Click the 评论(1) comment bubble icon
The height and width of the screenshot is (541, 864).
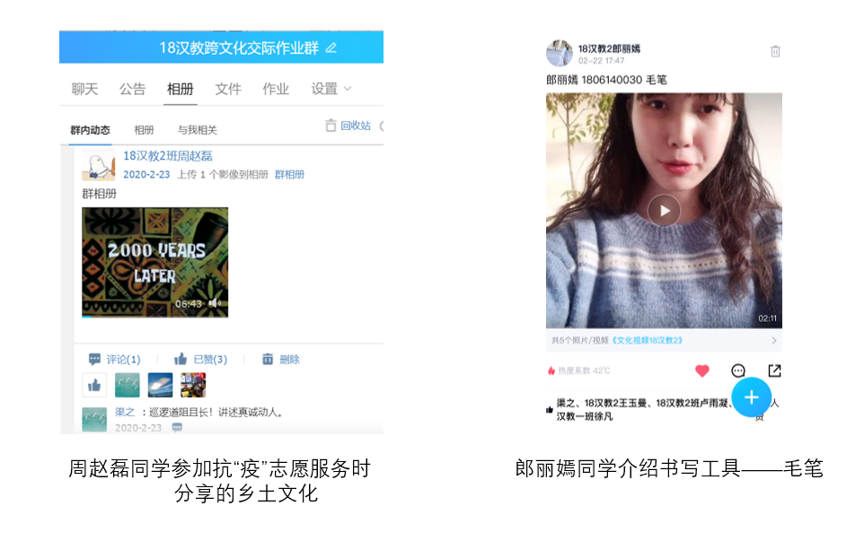pyautogui.click(x=95, y=360)
